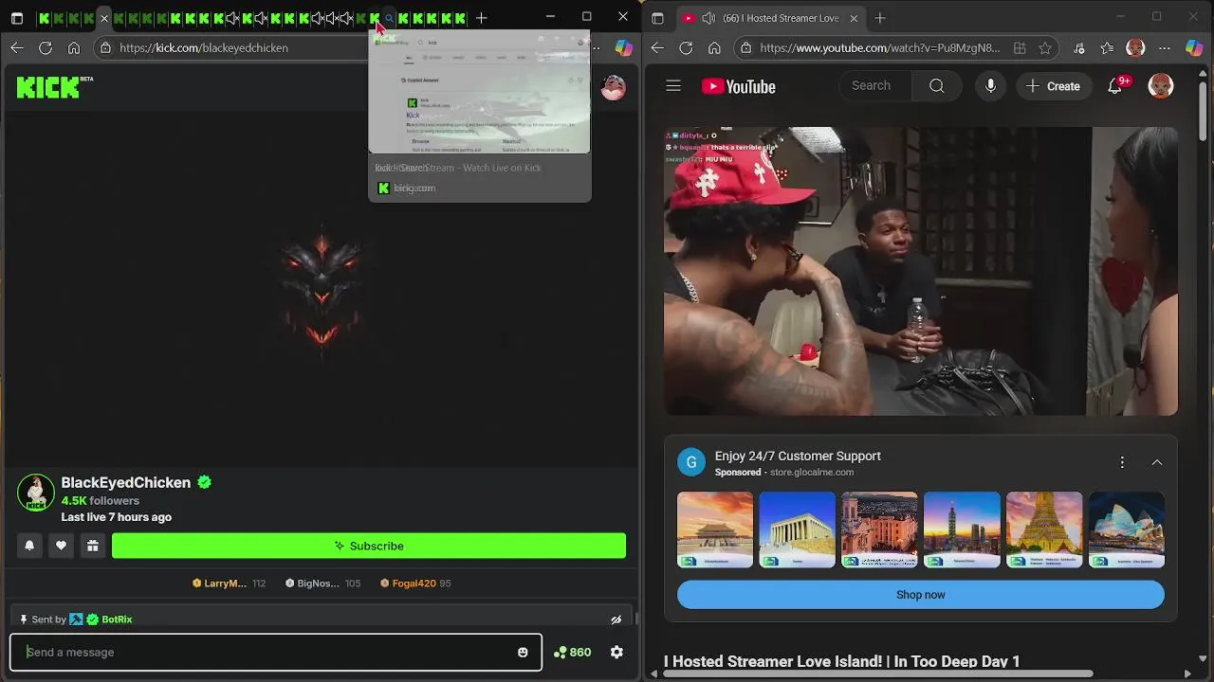The width and height of the screenshot is (1214, 682).
Task: Gift a sub with the gift icon
Action: pyautogui.click(x=92, y=546)
